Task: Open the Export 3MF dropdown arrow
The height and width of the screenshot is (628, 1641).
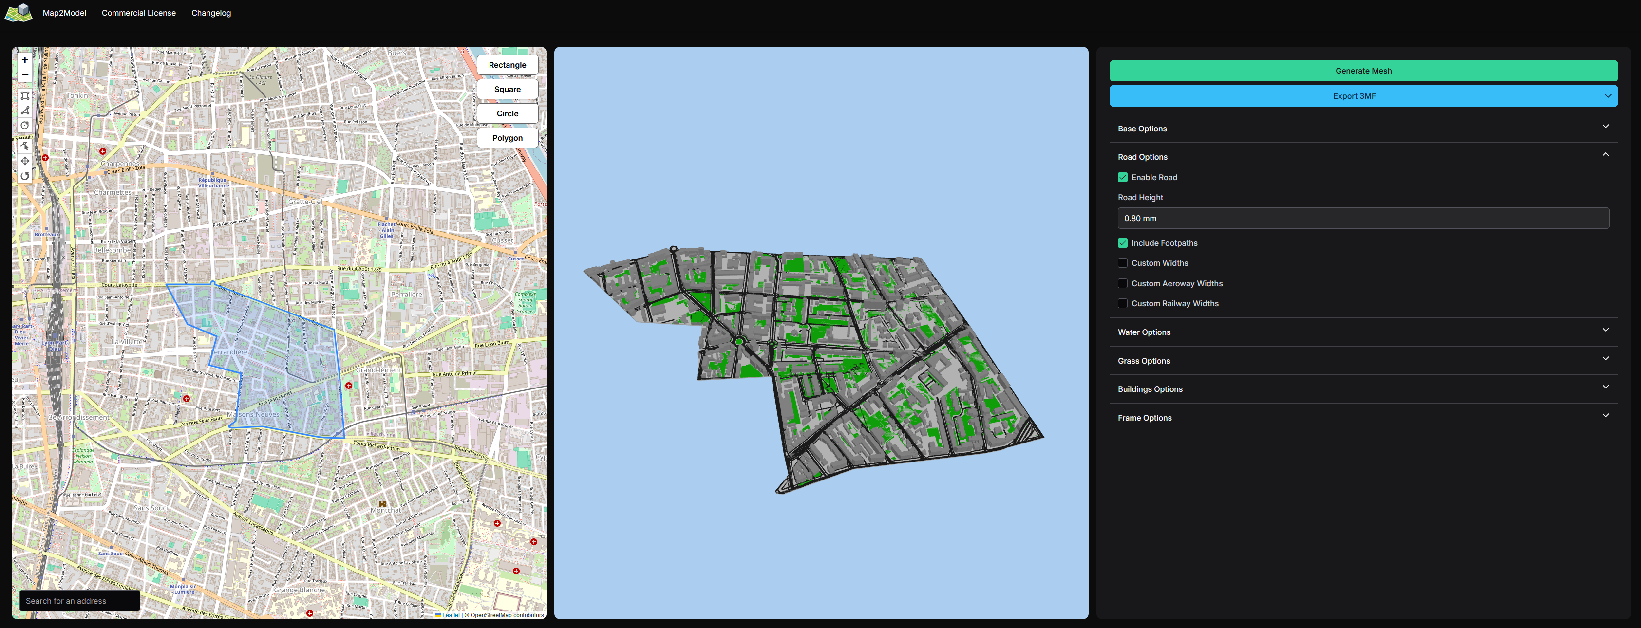Action: tap(1607, 96)
